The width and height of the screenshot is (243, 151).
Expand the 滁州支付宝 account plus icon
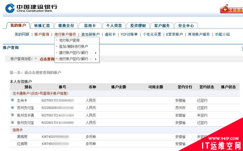point(12,122)
